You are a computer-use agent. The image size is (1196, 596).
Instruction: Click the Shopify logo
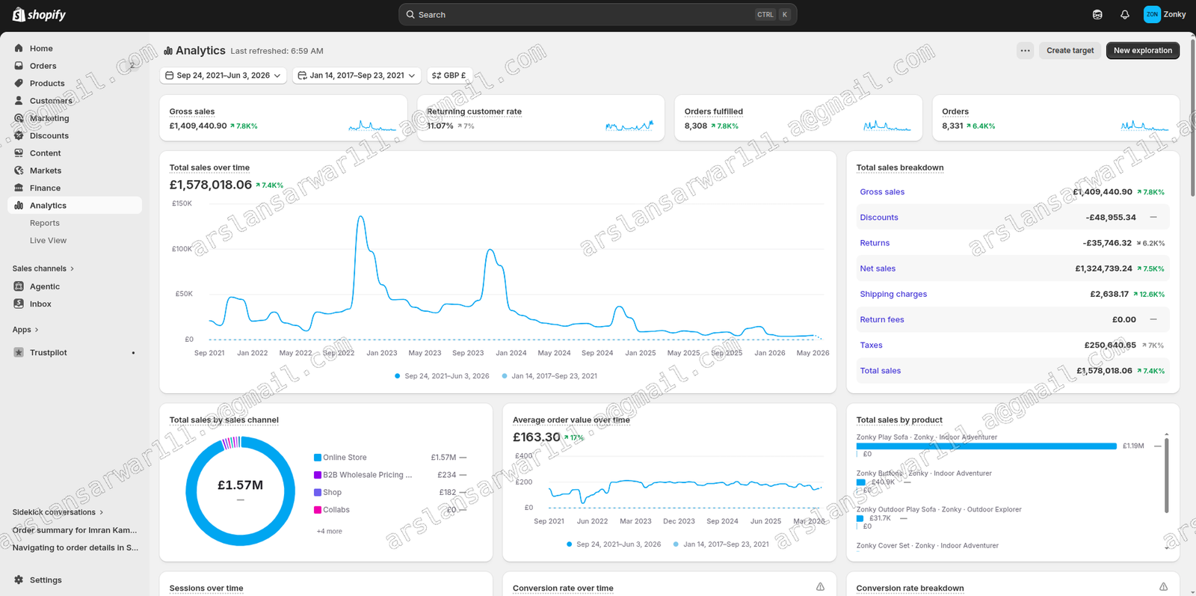(39, 14)
